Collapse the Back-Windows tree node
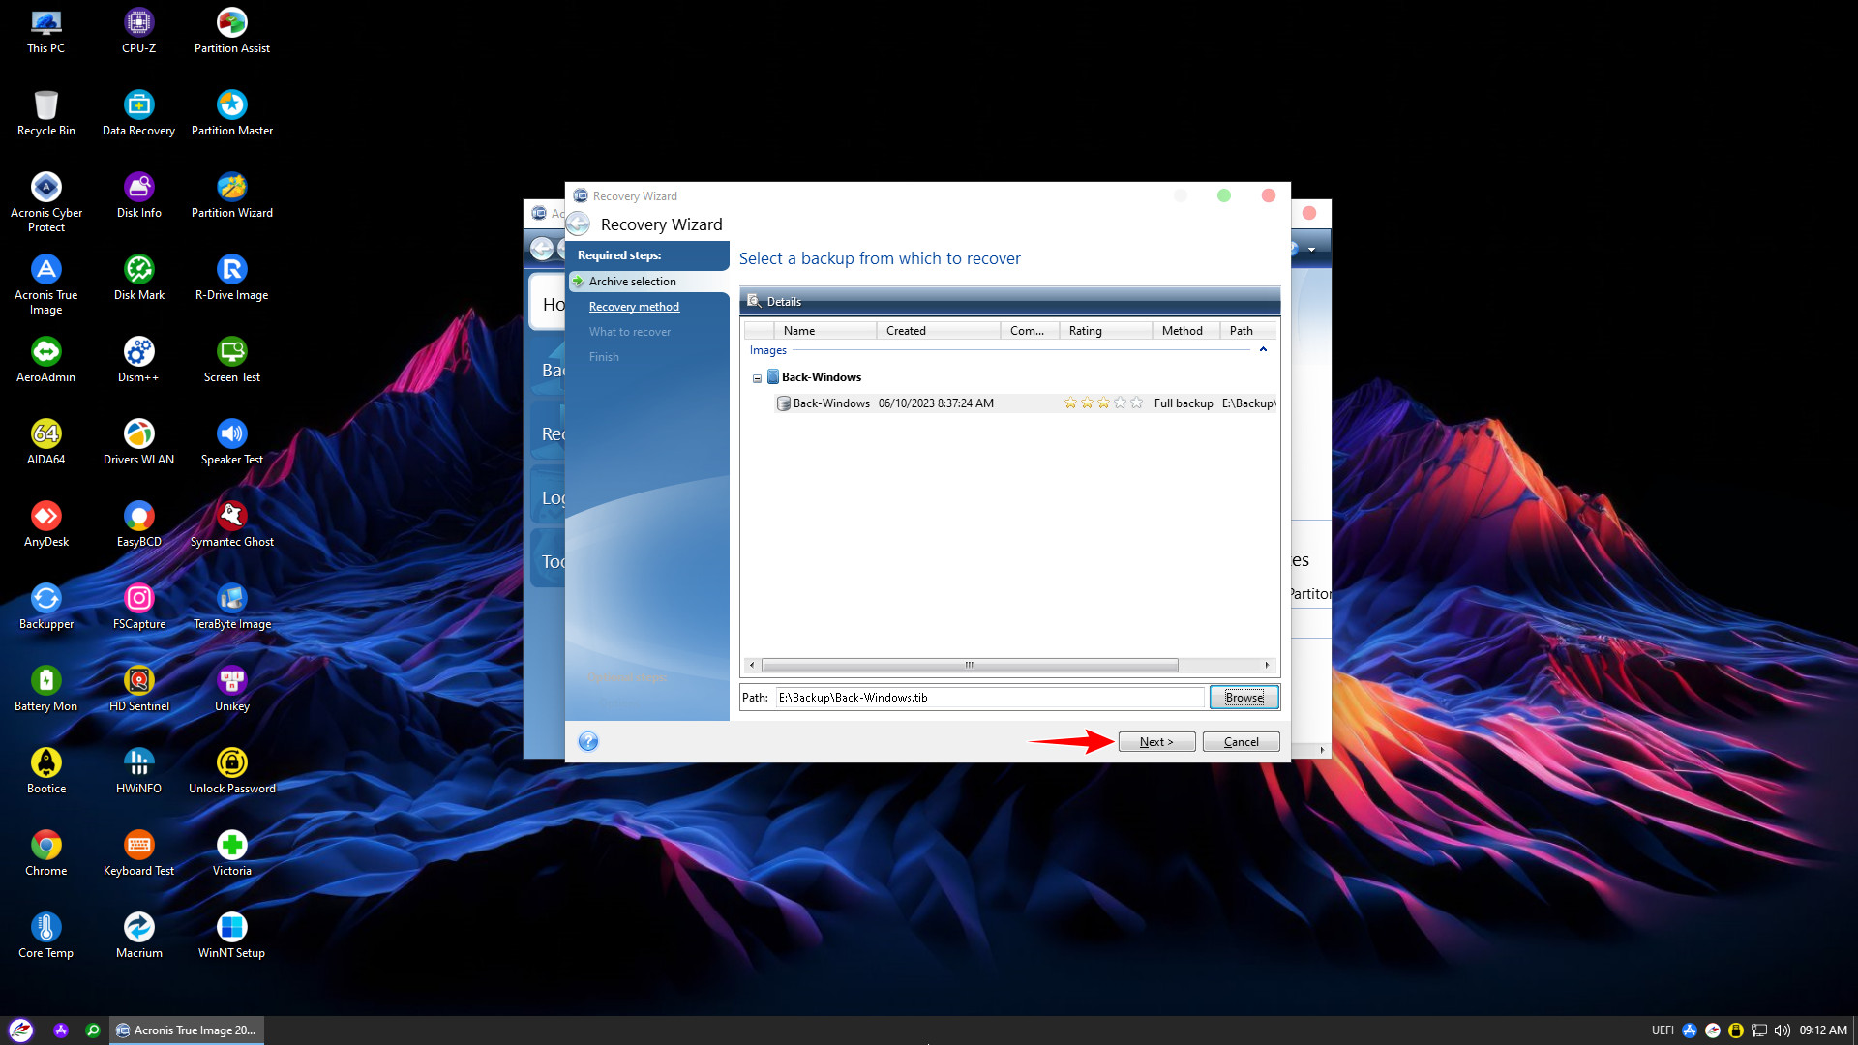This screenshot has width=1858, height=1045. (757, 378)
